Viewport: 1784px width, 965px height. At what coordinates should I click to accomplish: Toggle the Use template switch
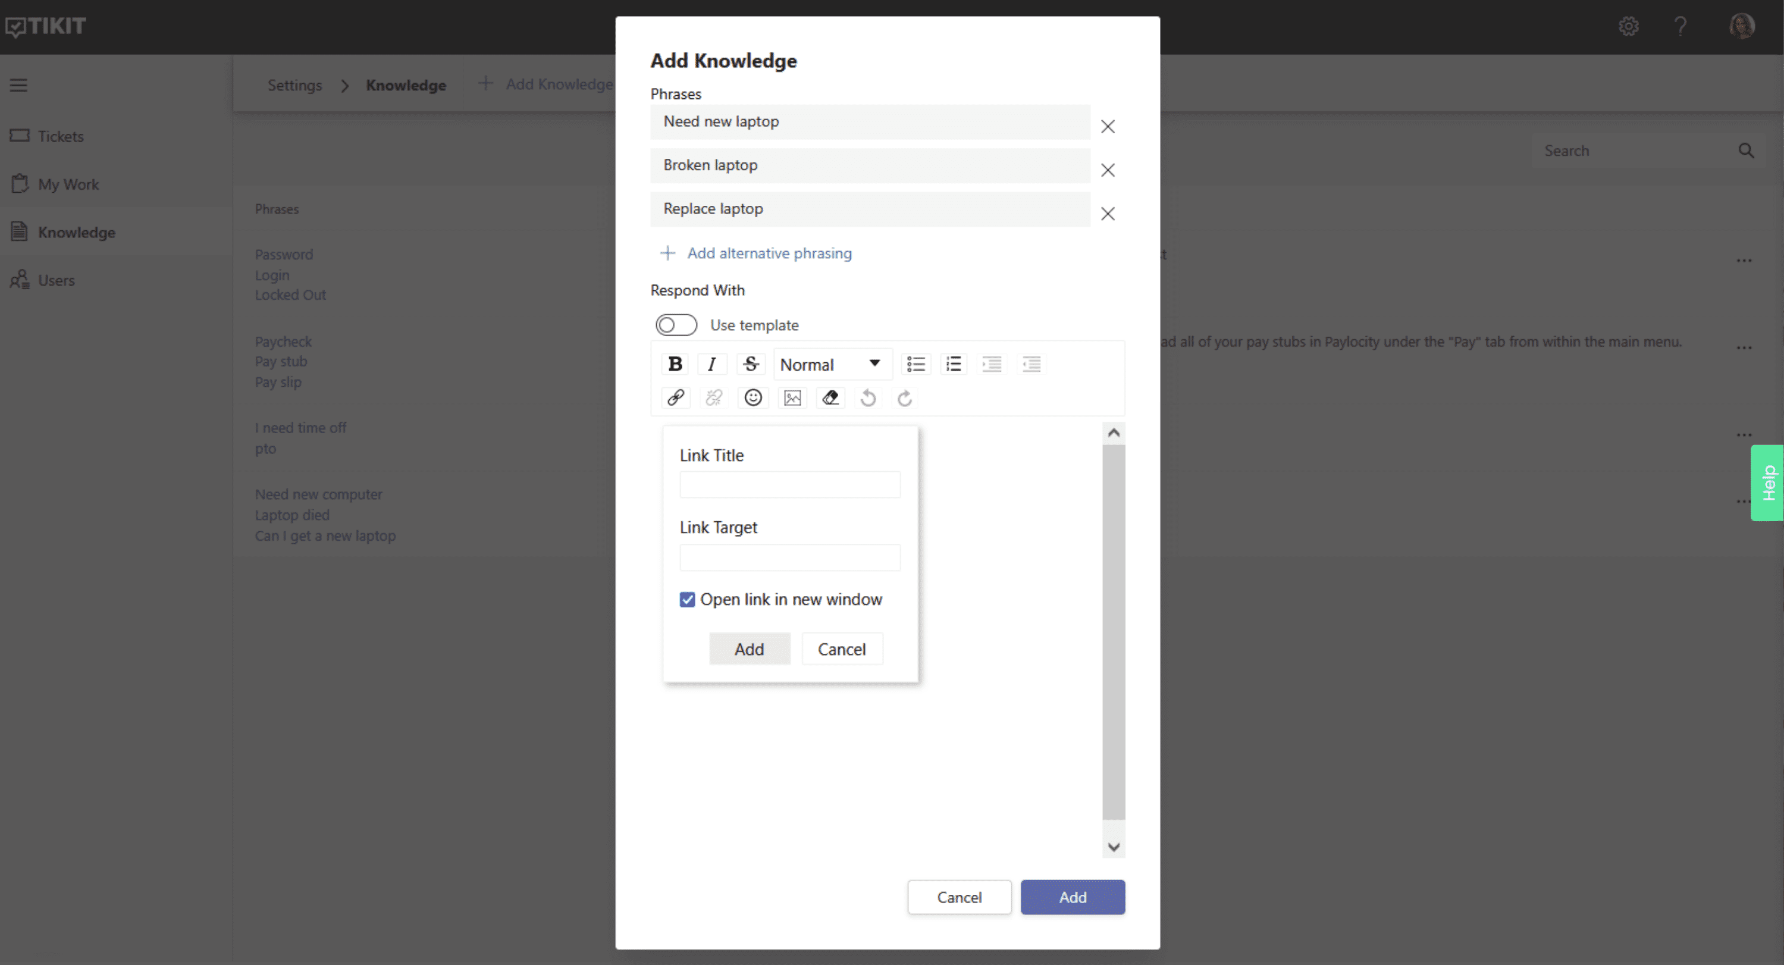click(x=676, y=325)
